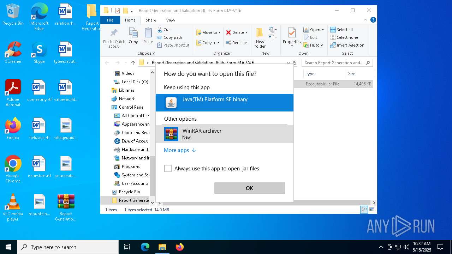Click the Paste ribbon icon

click(148, 36)
